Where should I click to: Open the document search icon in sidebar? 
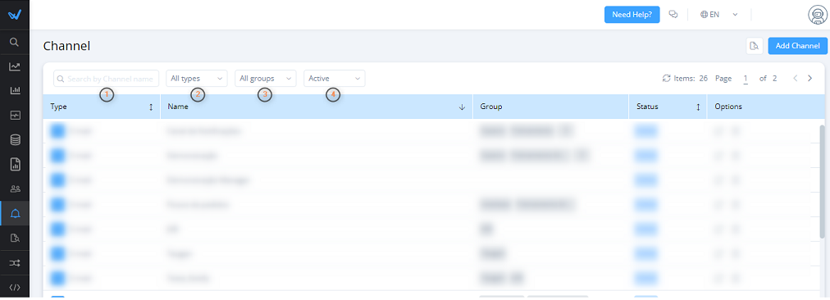point(15,238)
